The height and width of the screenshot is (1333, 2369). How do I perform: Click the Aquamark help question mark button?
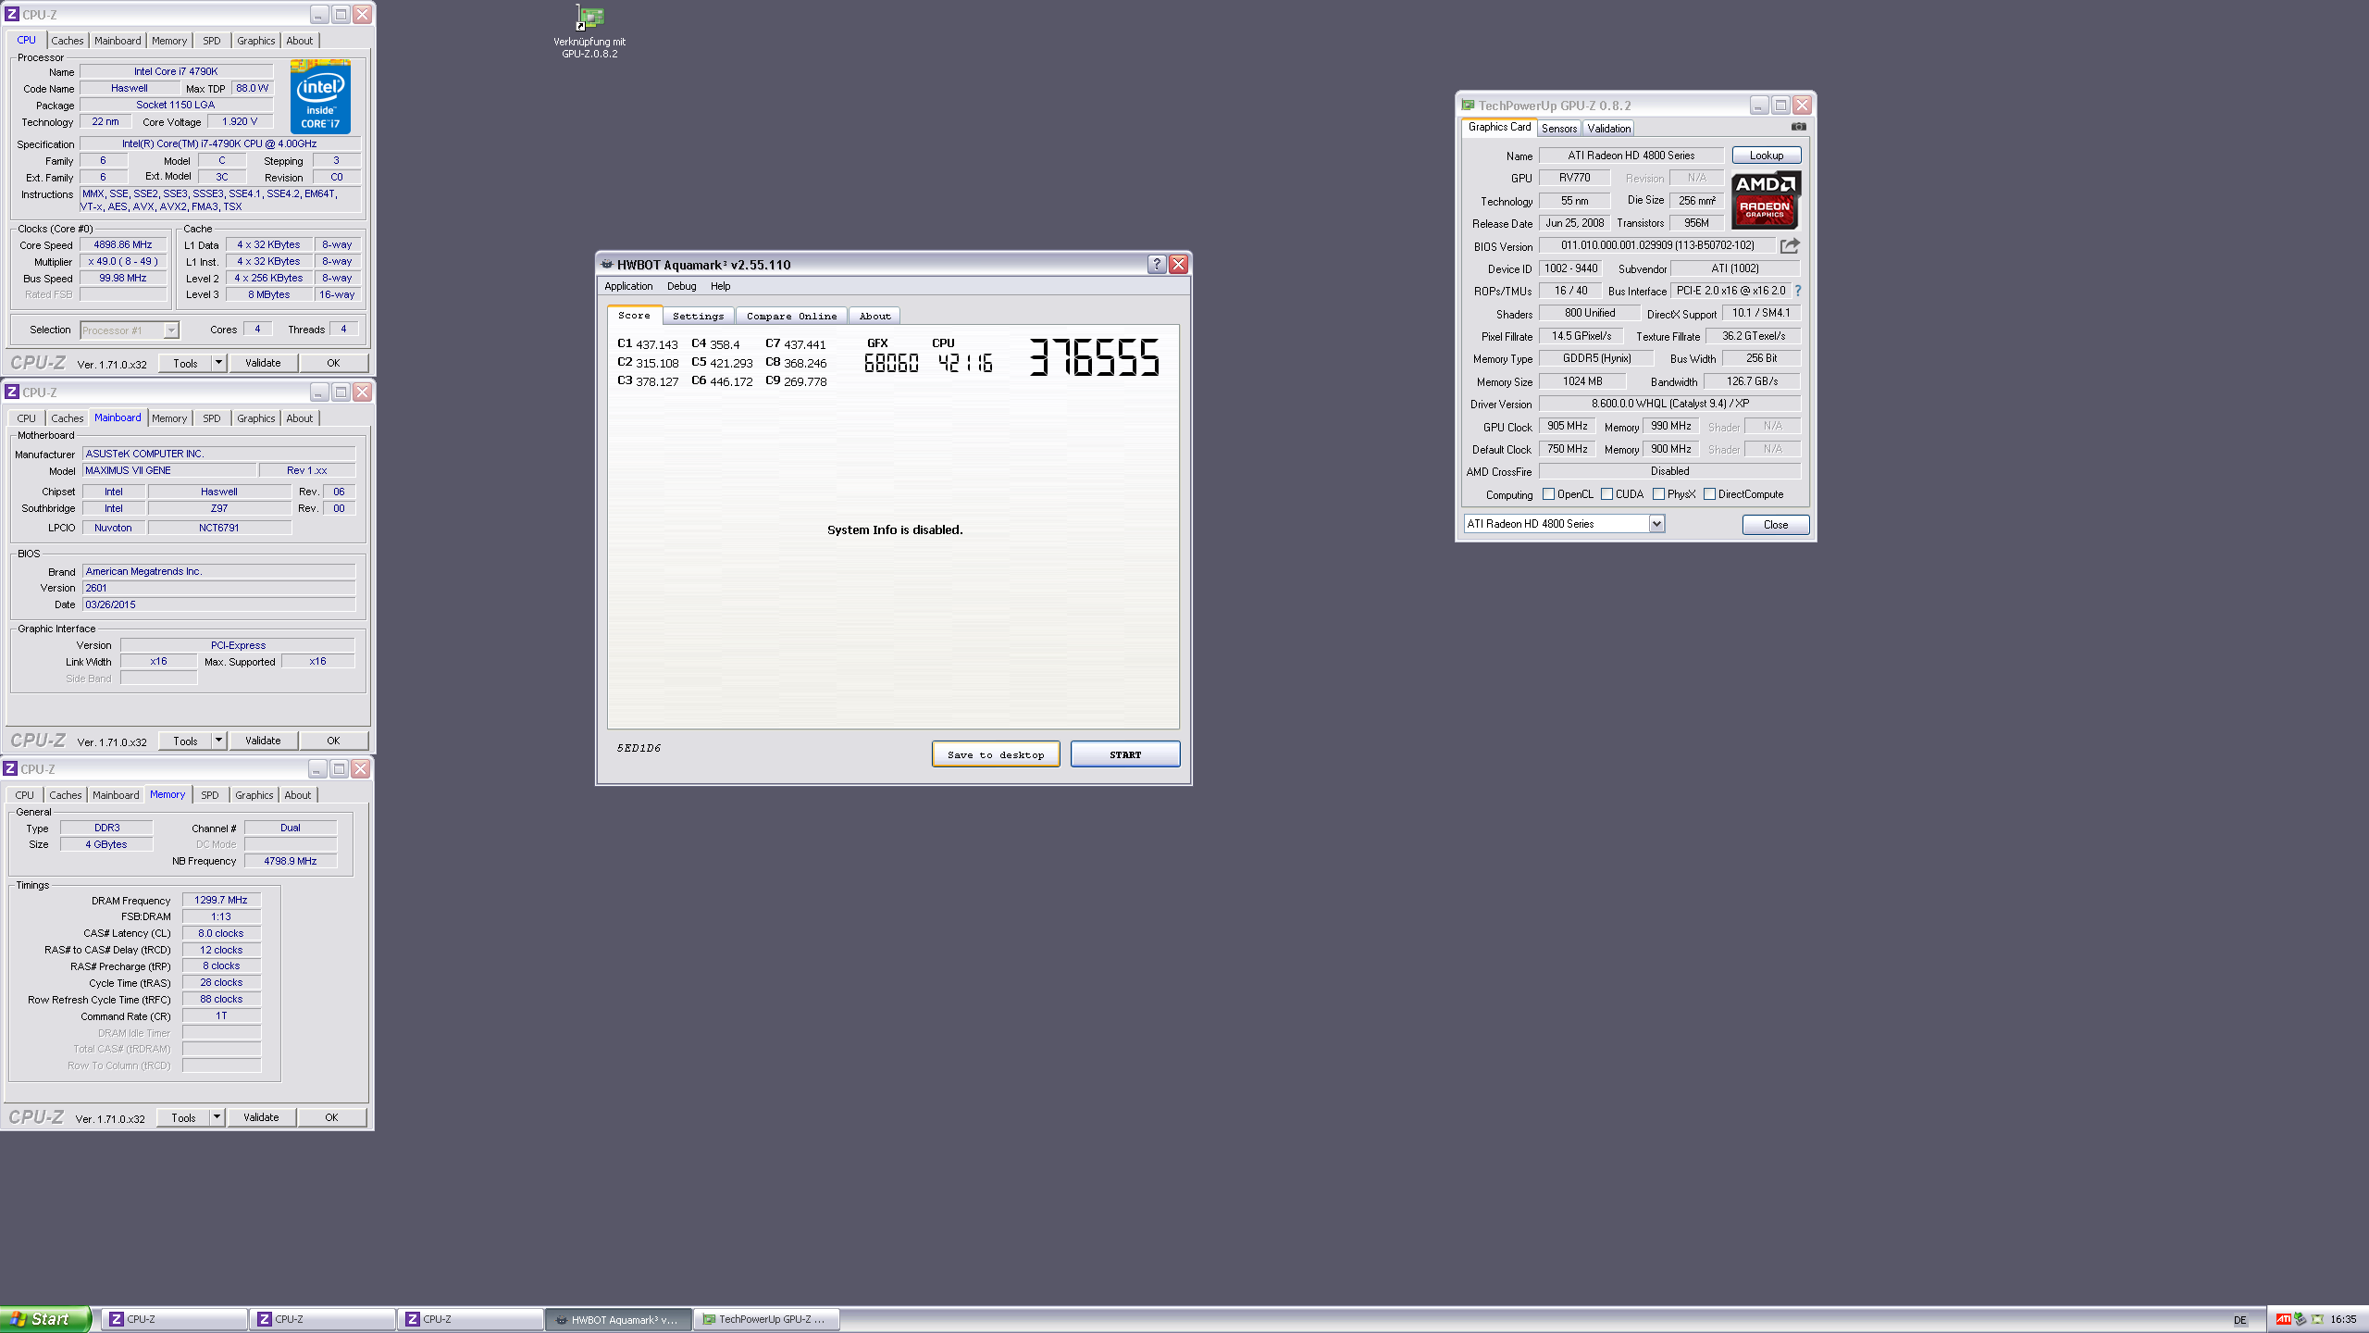(x=1156, y=265)
